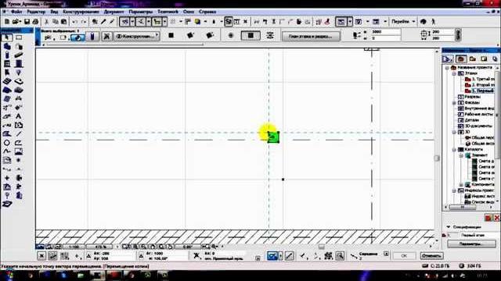This screenshot has width=501, height=281.
Task: Click the Undo arrow icon
Action: 75,21
